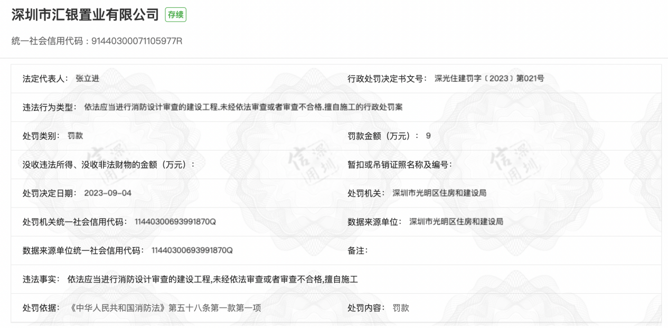The height and width of the screenshot is (328, 668).
Task: Select code 11440300693991870Q beside 处罚机关统一社会信用代码
Action: pyautogui.click(x=175, y=221)
